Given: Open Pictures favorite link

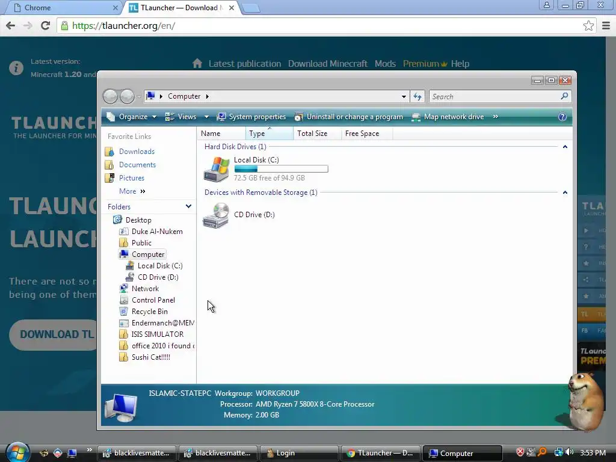Looking at the screenshot, I should click(132, 178).
